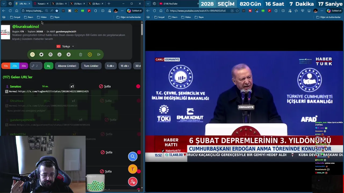Open the tugberk37 status URL from Senatoo
Image resolution: width=344 pixels, height=193 pixels.
coord(53,91)
